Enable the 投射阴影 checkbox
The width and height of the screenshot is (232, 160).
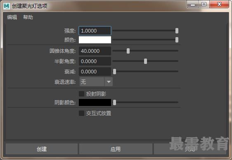pos(81,94)
